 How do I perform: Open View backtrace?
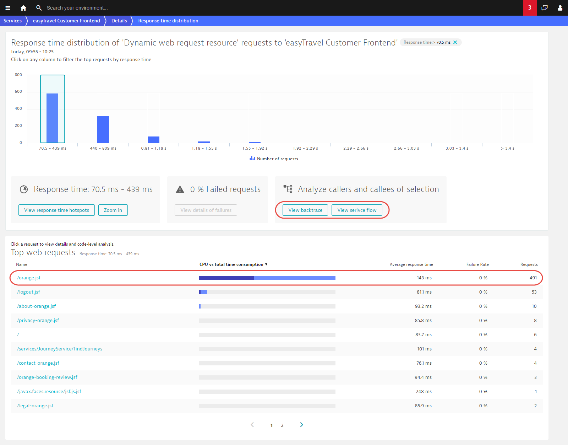tap(305, 210)
